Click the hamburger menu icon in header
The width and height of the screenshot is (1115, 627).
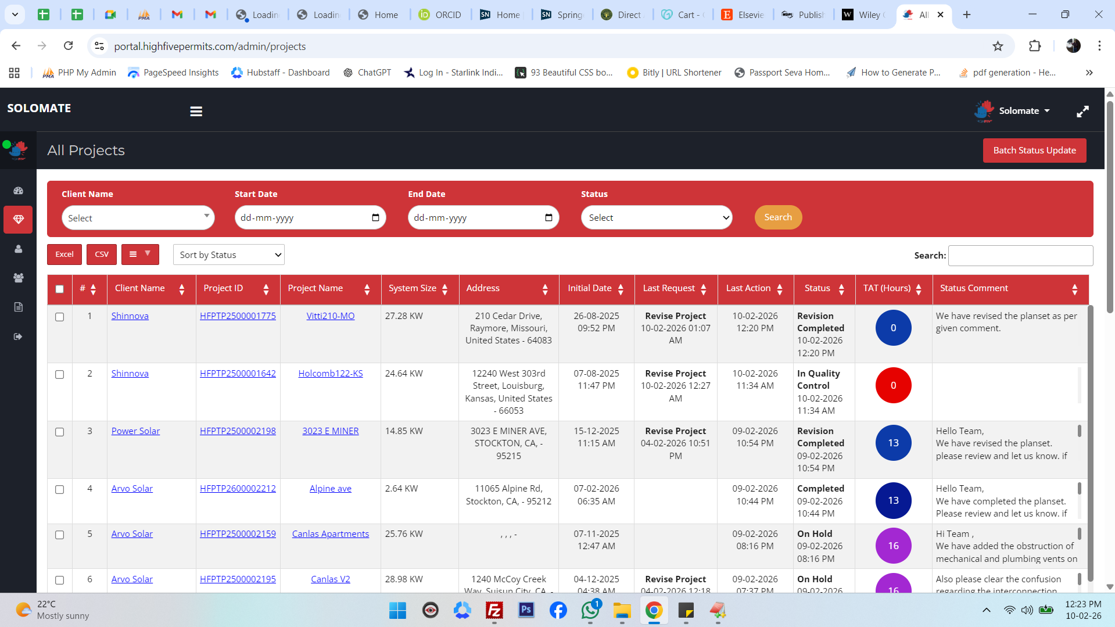(x=196, y=111)
